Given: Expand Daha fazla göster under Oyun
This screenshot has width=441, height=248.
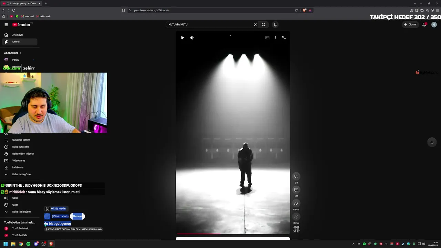Looking at the screenshot, I should pyautogui.click(x=19, y=212).
